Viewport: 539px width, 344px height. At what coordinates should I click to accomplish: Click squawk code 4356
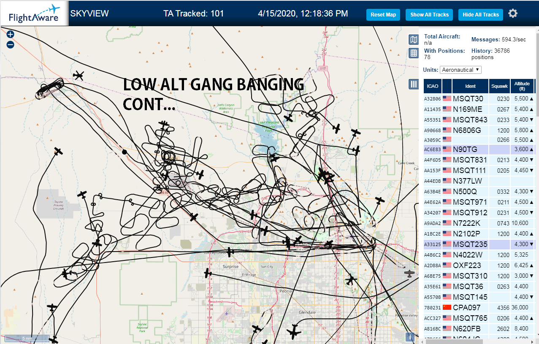(x=503, y=308)
